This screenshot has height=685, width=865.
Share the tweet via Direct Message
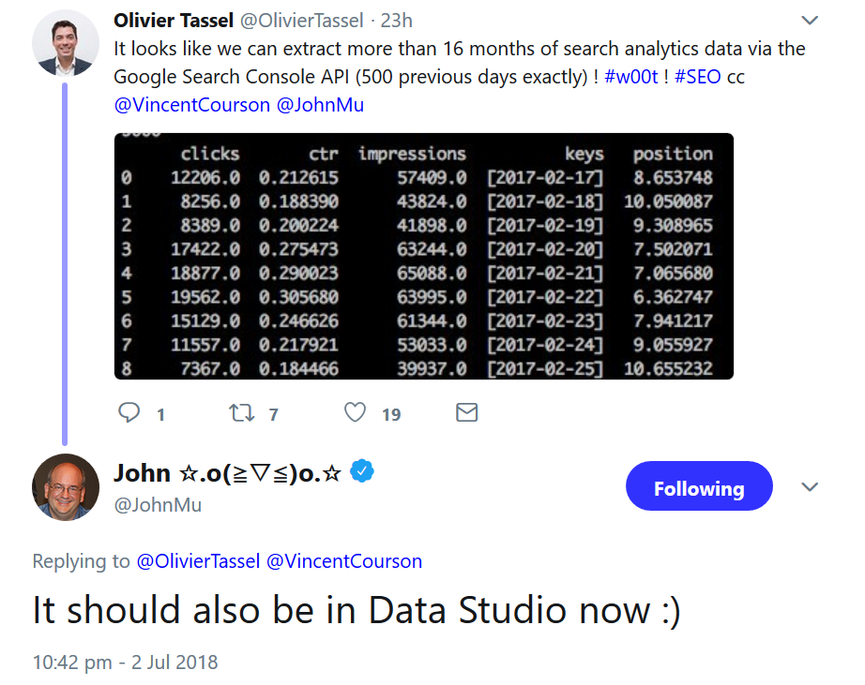click(466, 412)
